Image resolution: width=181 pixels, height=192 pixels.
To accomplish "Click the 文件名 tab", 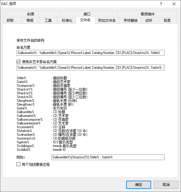I will pyautogui.click(x=85, y=20).
